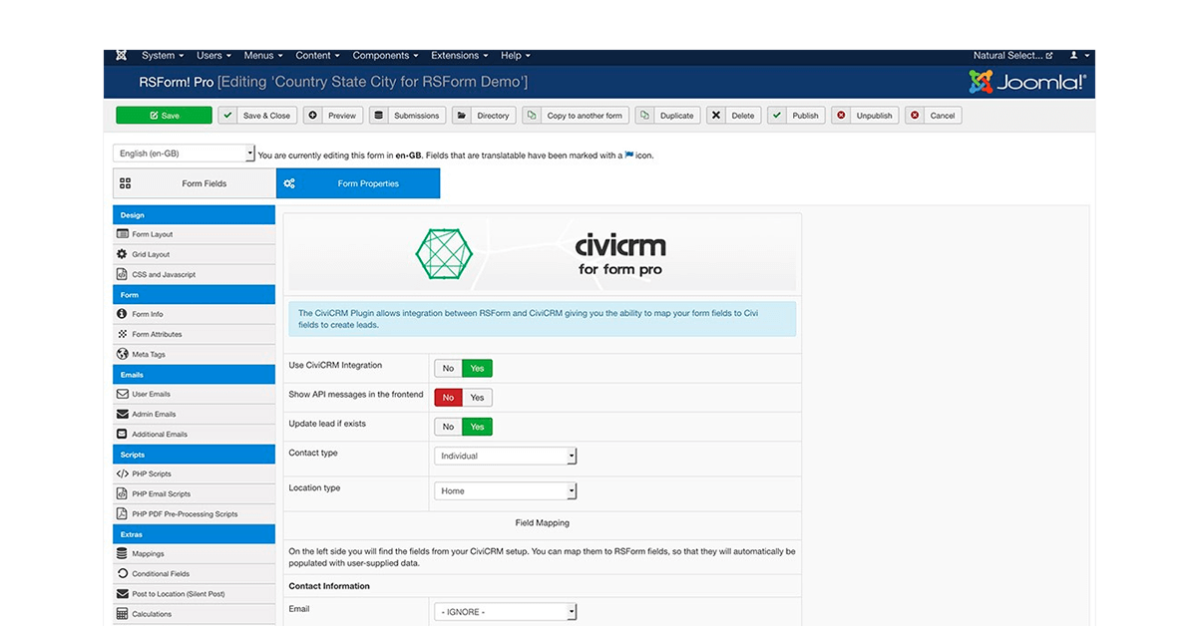The image size is (1197, 626).
Task: Click the Duplicate button
Action: (x=667, y=116)
